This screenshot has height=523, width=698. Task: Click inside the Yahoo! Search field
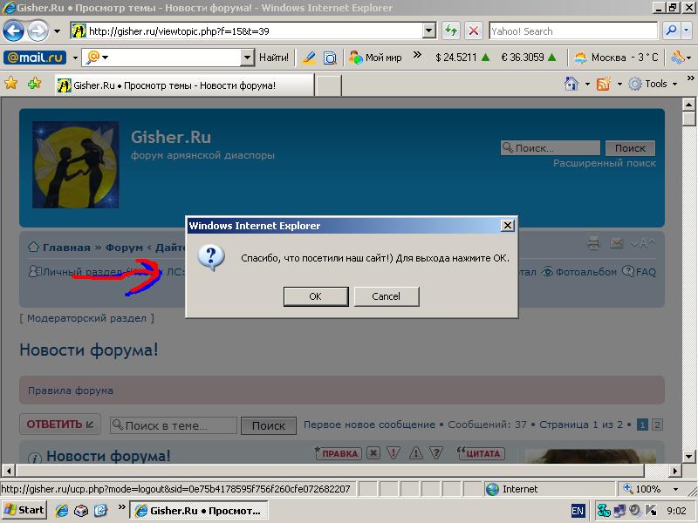[571, 31]
